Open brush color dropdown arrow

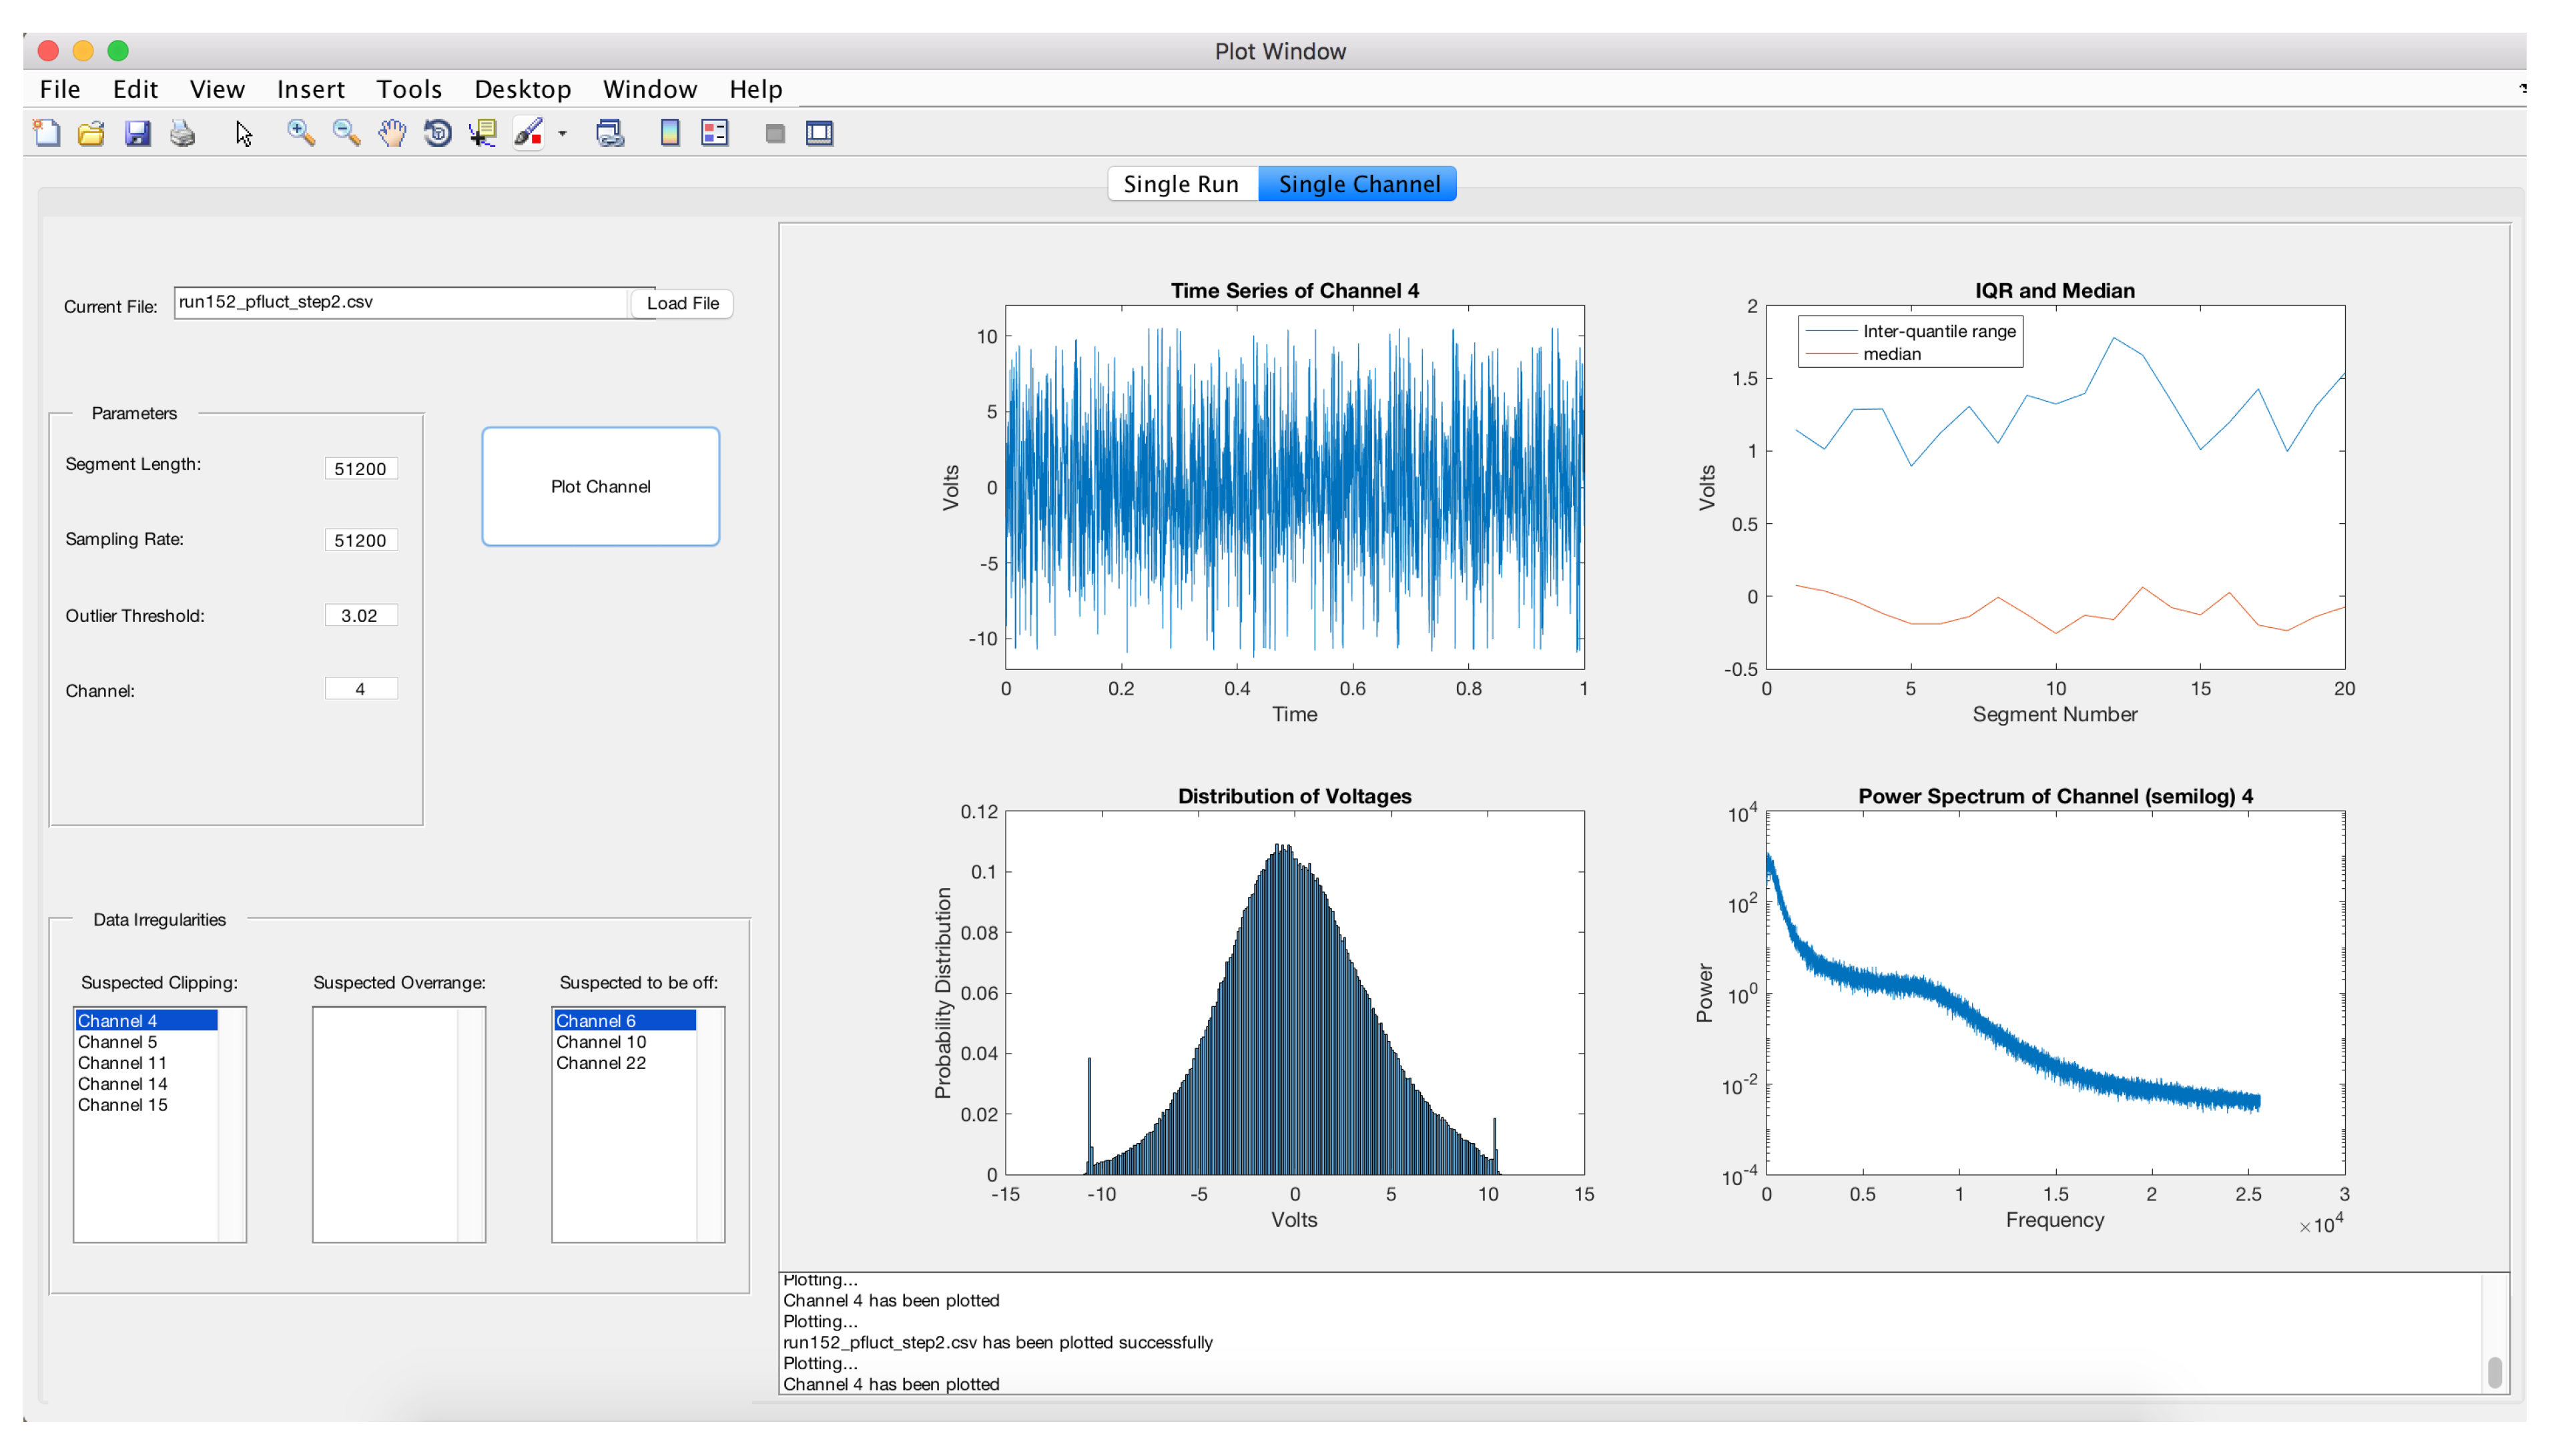(562, 133)
